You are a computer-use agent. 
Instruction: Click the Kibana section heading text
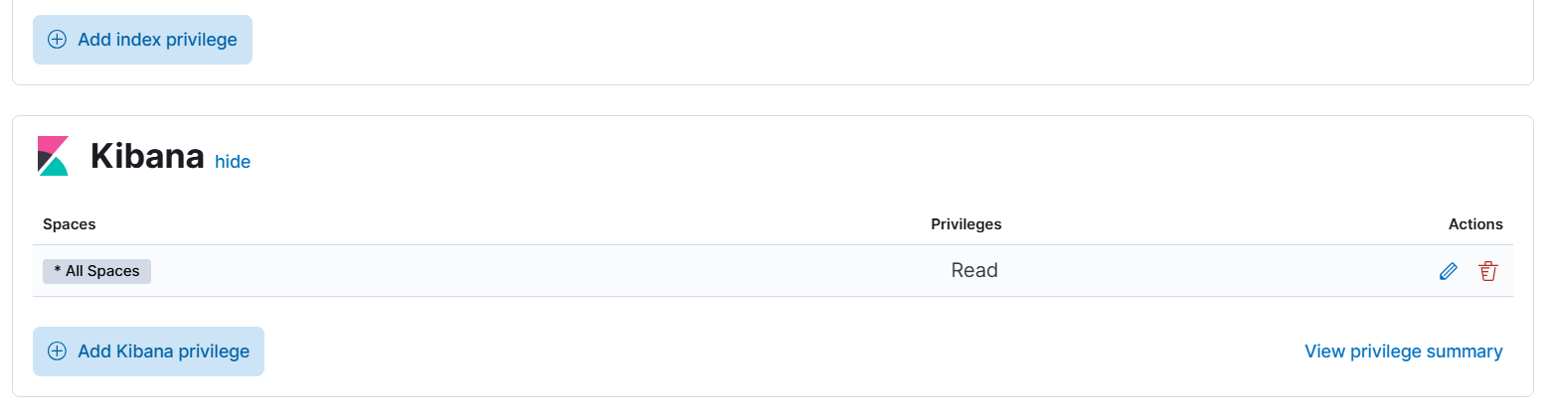pyautogui.click(x=147, y=157)
